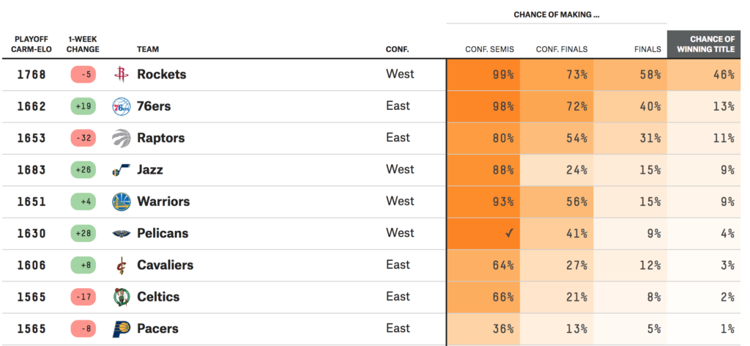This screenshot has height=346, width=750.
Task: Click the Rockets team name
Action: 161,74
